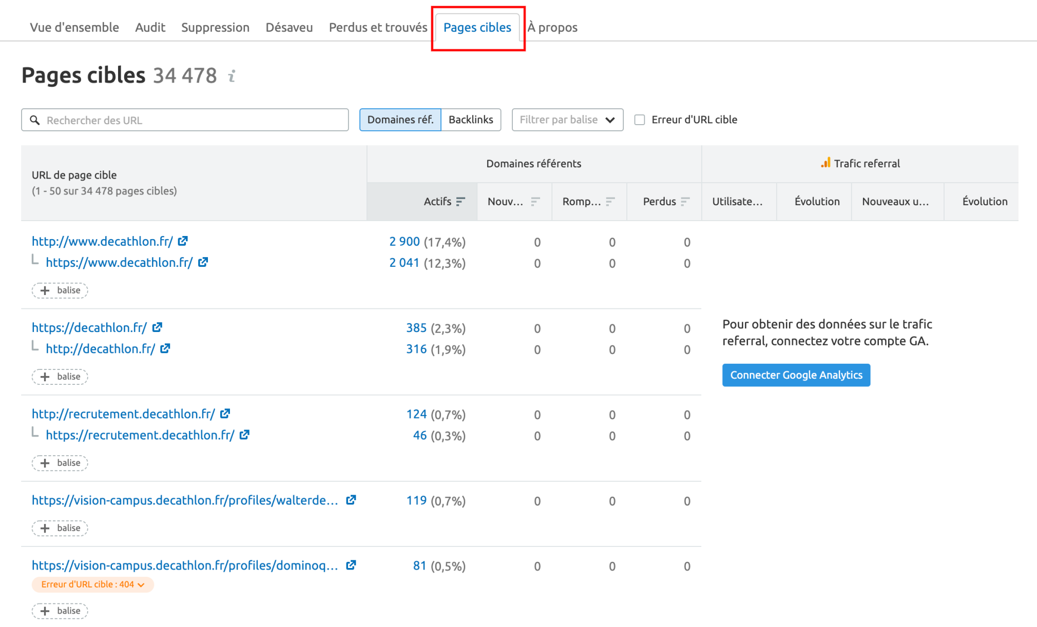Add balise to http://www.decathlon.fr/ row
Screen dimensions: 1037x627
point(60,290)
